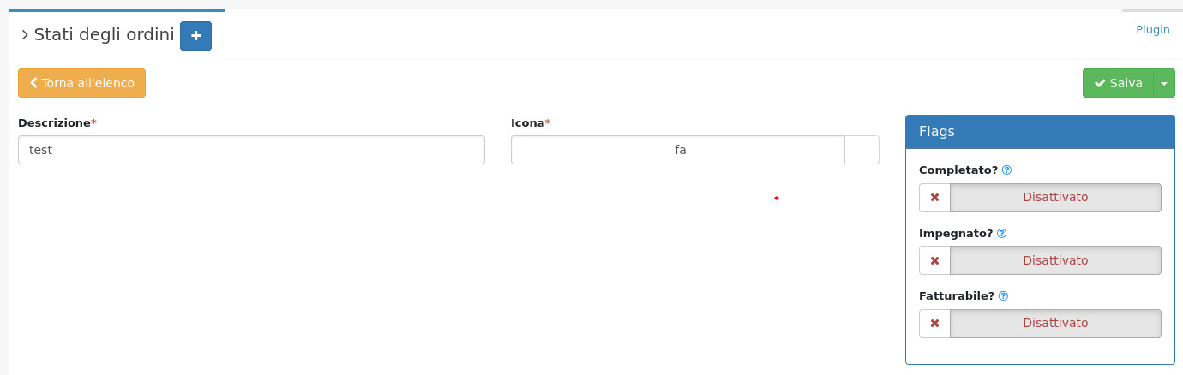
Task: Expand the Salva dropdown arrow
Action: click(1164, 83)
